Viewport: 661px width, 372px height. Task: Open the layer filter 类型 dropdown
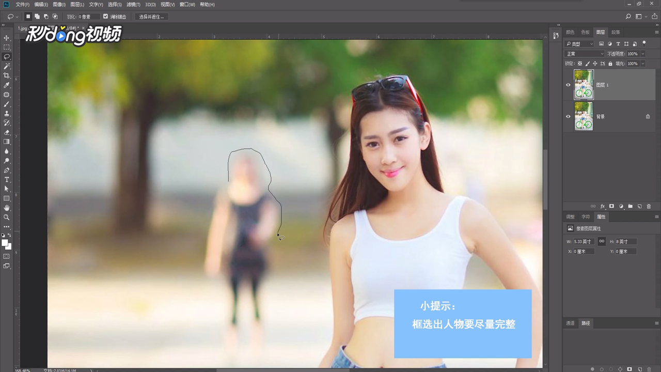click(x=579, y=44)
